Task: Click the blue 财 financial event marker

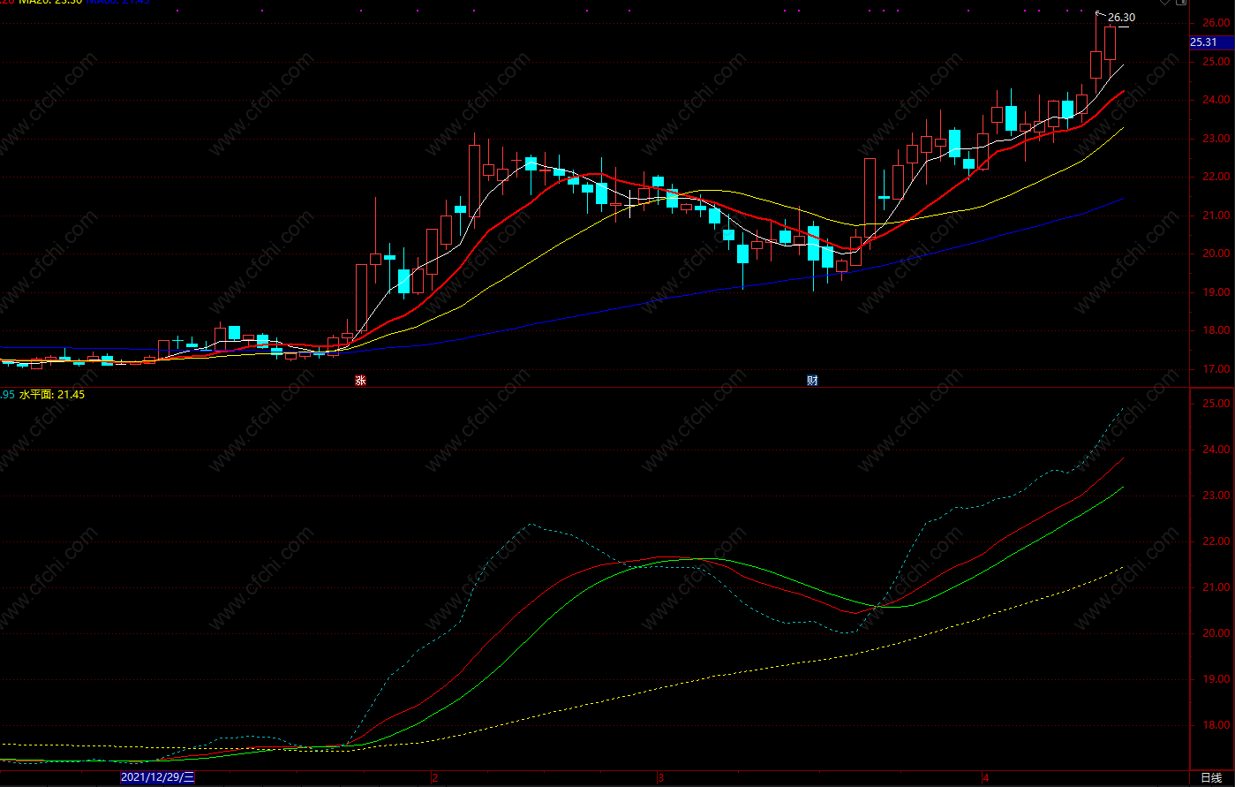Action: tap(812, 381)
